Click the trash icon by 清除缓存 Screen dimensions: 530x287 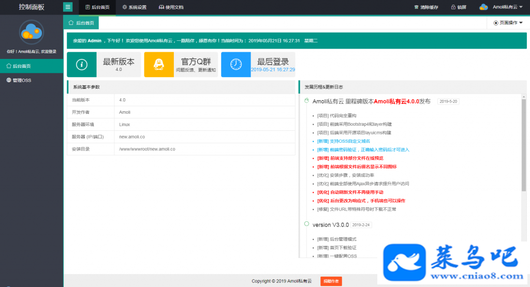click(x=416, y=7)
